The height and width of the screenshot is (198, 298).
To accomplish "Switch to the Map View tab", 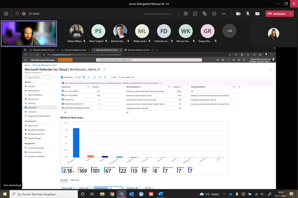I will [x=75, y=180].
